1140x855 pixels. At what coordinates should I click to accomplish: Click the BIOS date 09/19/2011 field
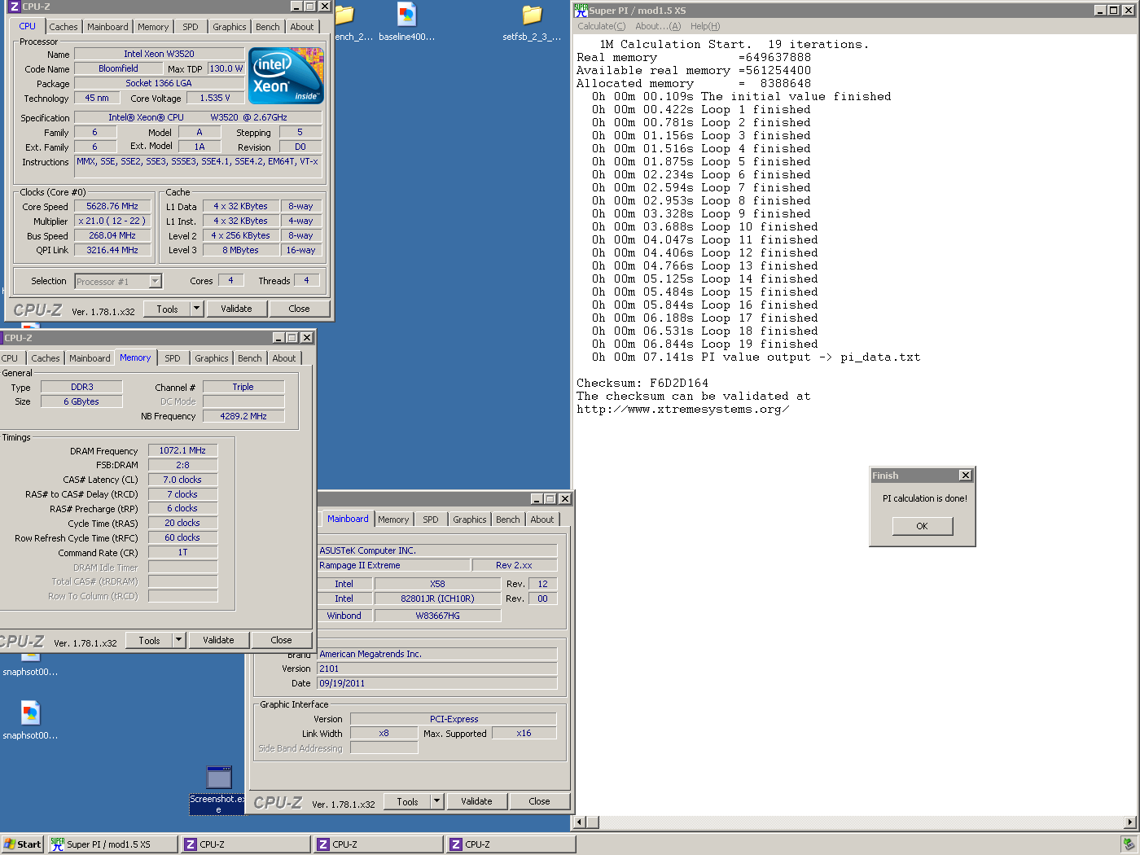point(437,683)
